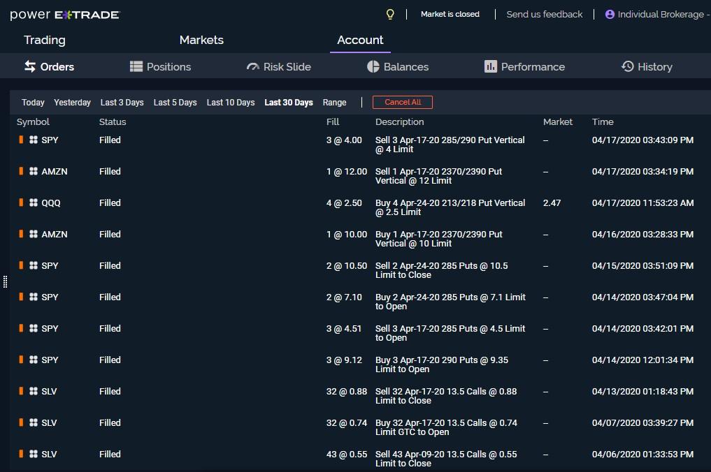This screenshot has height=472, width=711.
Task: Click the grid icon on the SPY 03:47:04 PM row
Action: (x=34, y=297)
